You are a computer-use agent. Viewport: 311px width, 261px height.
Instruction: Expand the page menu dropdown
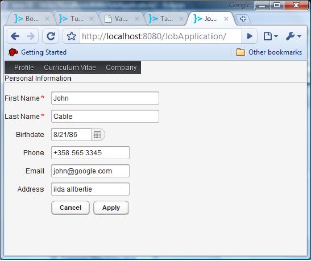point(271,36)
